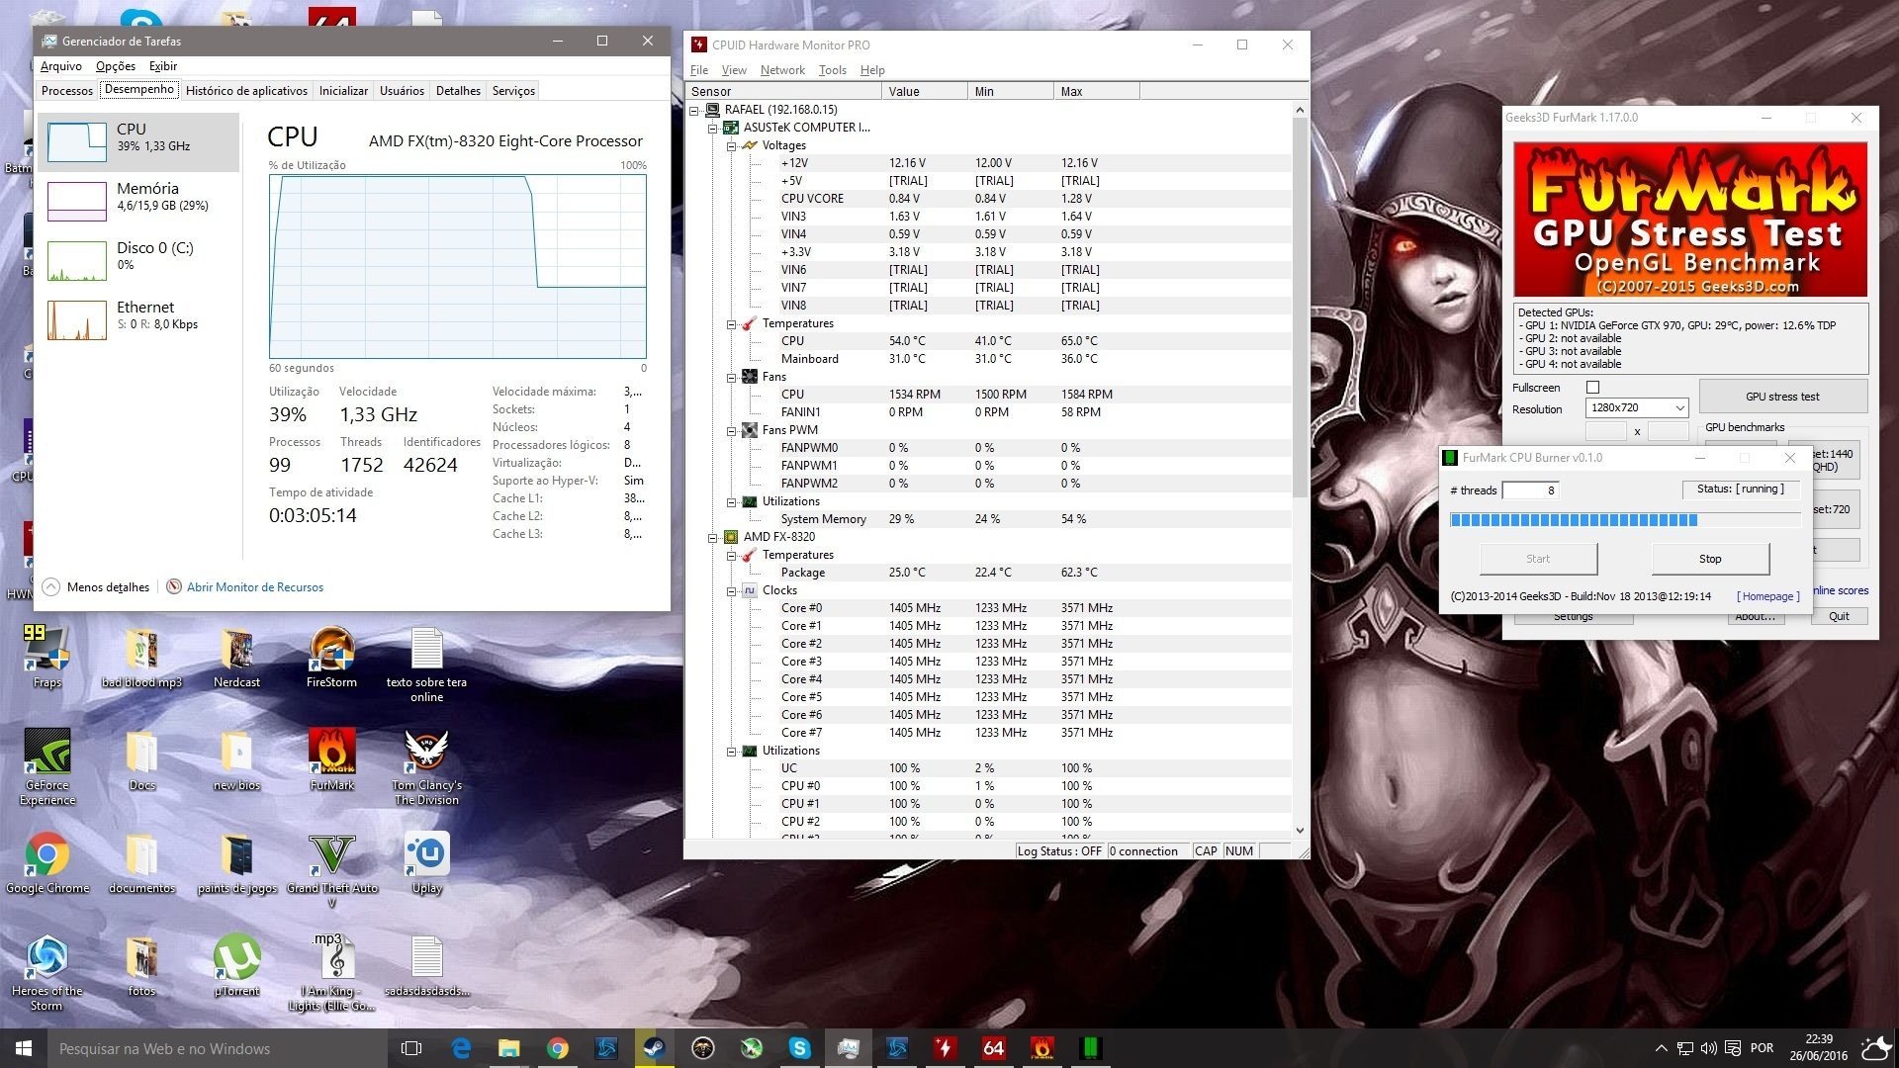The width and height of the screenshot is (1899, 1068).
Task: Collapse details with 'Menos detalhes'
Action: (96, 587)
